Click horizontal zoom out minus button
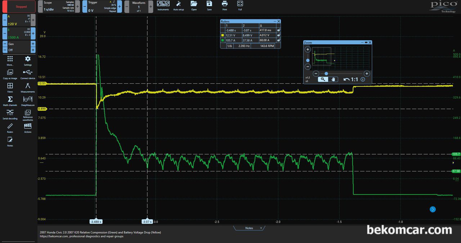 316,73
